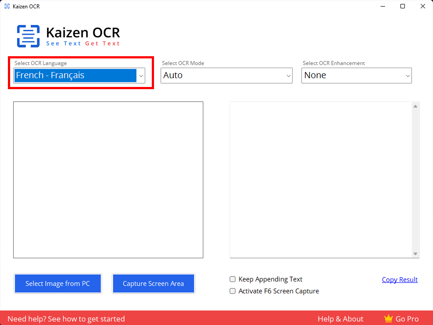Screen dimensions: 433x325
Task: Click the app icon in the title bar
Action: pyautogui.click(x=7, y=6)
